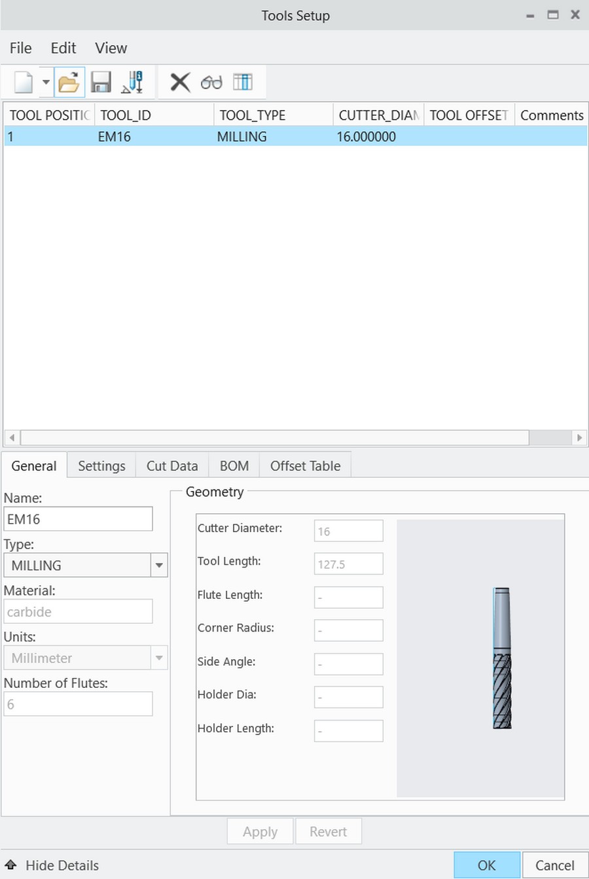Open the Units Millimeter dropdown

coord(159,658)
